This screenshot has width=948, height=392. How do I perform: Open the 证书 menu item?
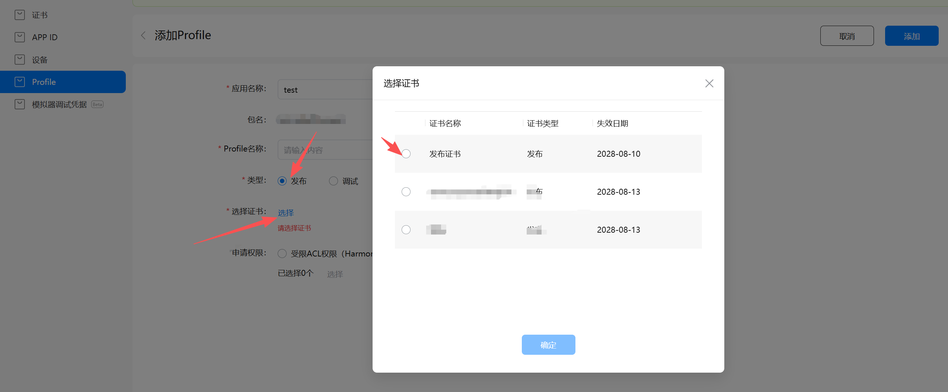click(40, 15)
